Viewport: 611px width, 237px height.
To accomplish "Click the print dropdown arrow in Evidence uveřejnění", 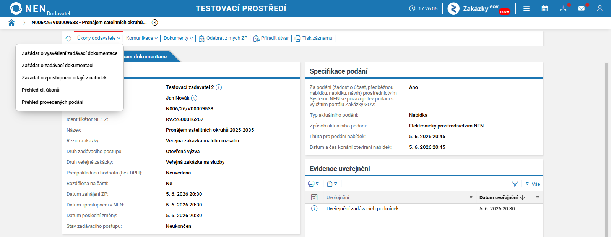I will pos(317,184).
